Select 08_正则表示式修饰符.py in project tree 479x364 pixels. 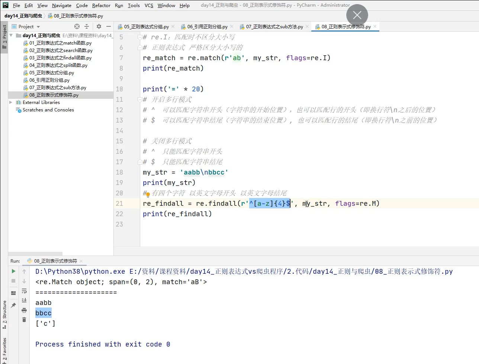[x=54, y=95]
